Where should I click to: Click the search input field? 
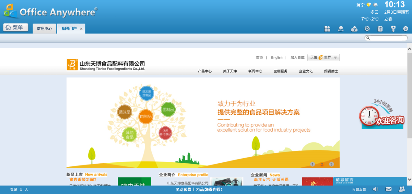(x=388, y=38)
